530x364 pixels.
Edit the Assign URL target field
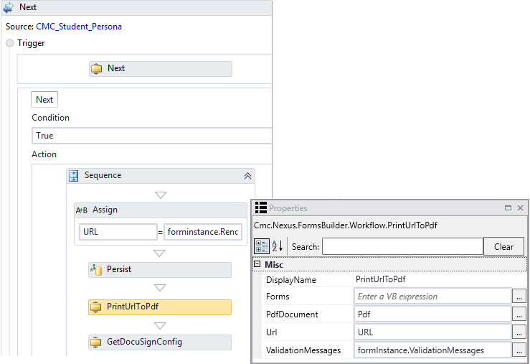(117, 232)
